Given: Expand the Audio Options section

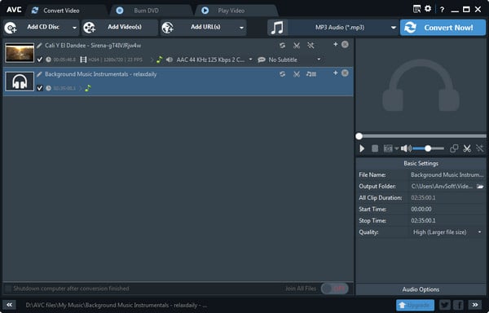Looking at the screenshot, I should [x=421, y=289].
